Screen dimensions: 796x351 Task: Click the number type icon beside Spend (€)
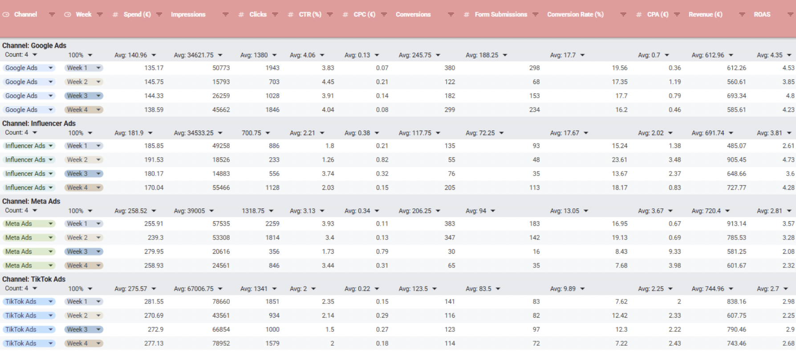[x=115, y=15]
